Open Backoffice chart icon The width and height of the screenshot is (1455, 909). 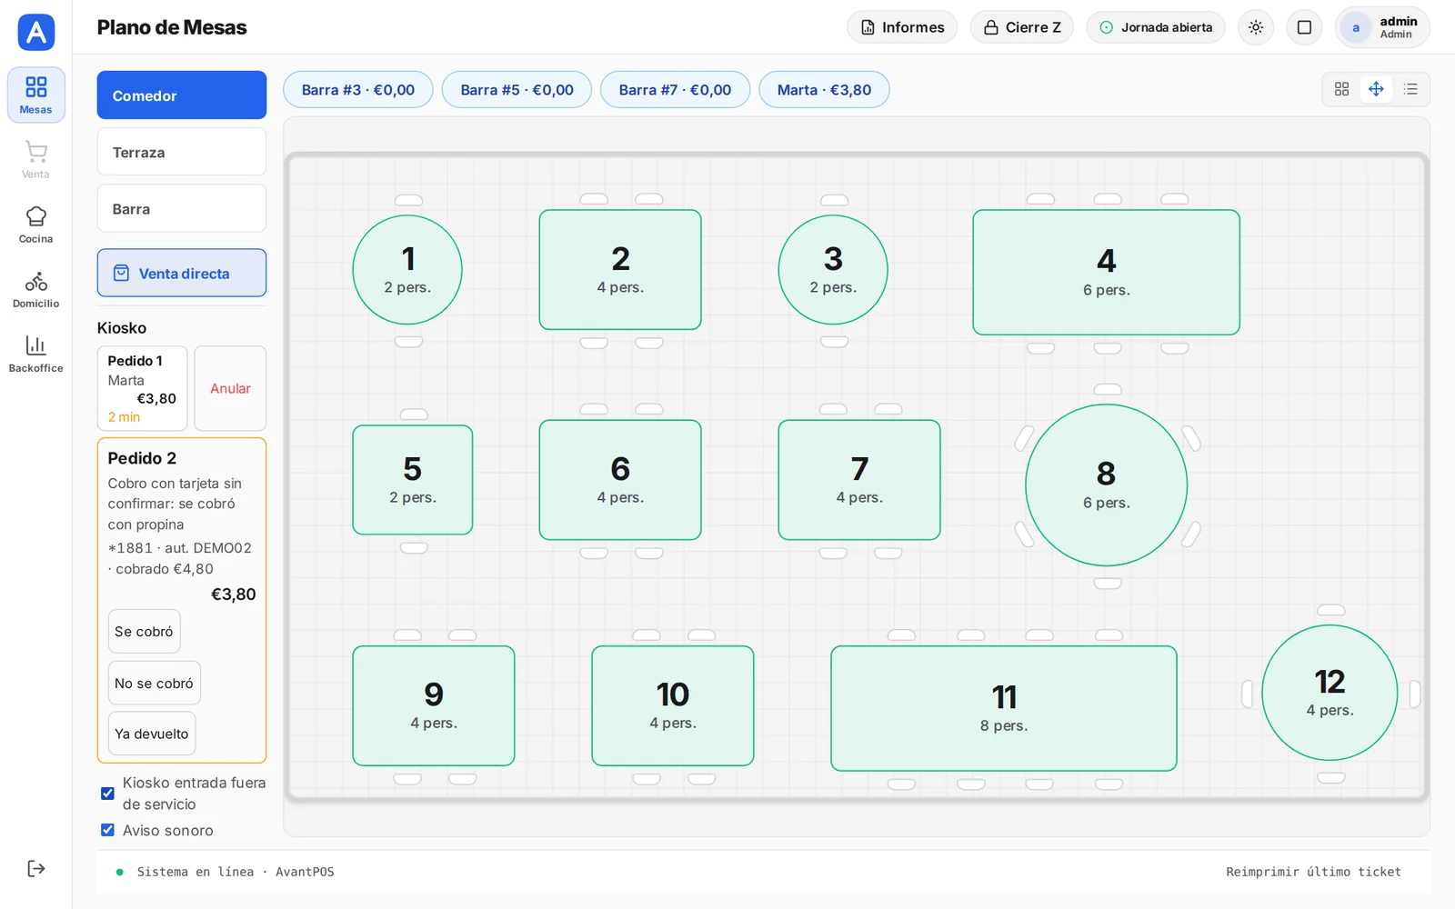(x=35, y=354)
